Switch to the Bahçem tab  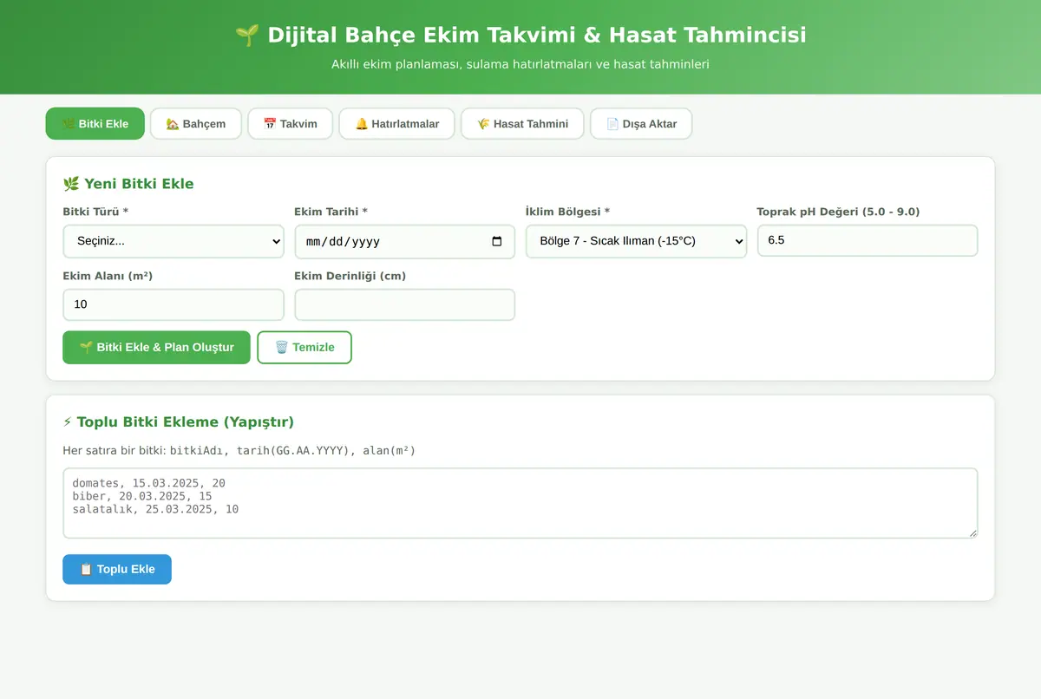(x=196, y=124)
